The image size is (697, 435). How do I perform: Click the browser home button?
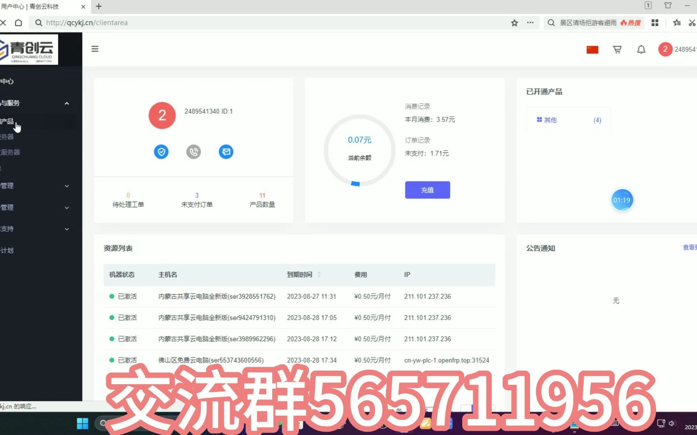(x=19, y=23)
